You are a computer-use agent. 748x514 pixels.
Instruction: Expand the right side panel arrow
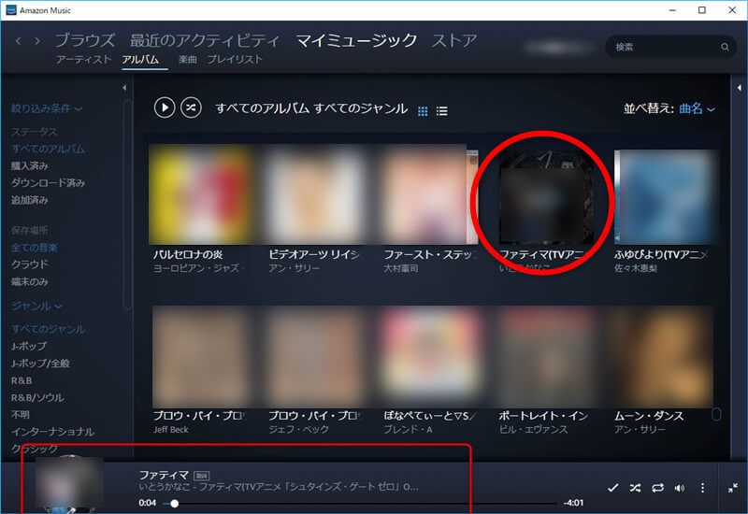point(739,88)
